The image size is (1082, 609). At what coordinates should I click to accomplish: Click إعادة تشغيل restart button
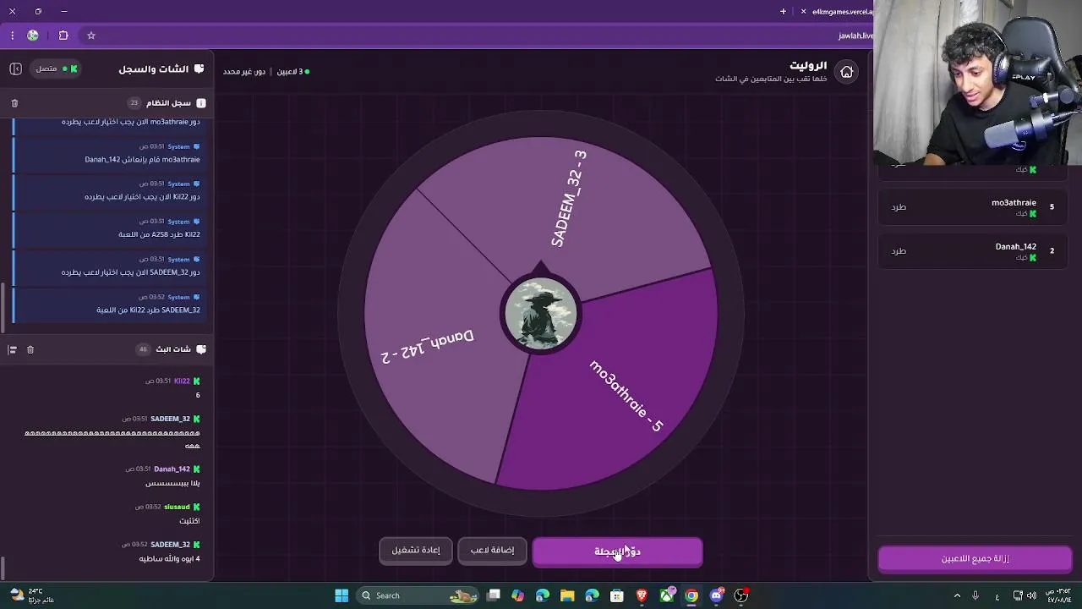(x=416, y=551)
